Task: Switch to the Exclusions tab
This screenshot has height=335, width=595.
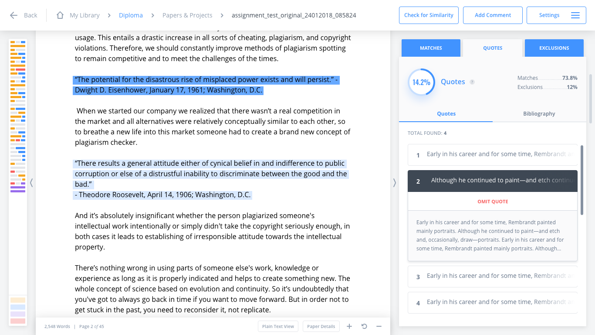Action: [x=554, y=48]
